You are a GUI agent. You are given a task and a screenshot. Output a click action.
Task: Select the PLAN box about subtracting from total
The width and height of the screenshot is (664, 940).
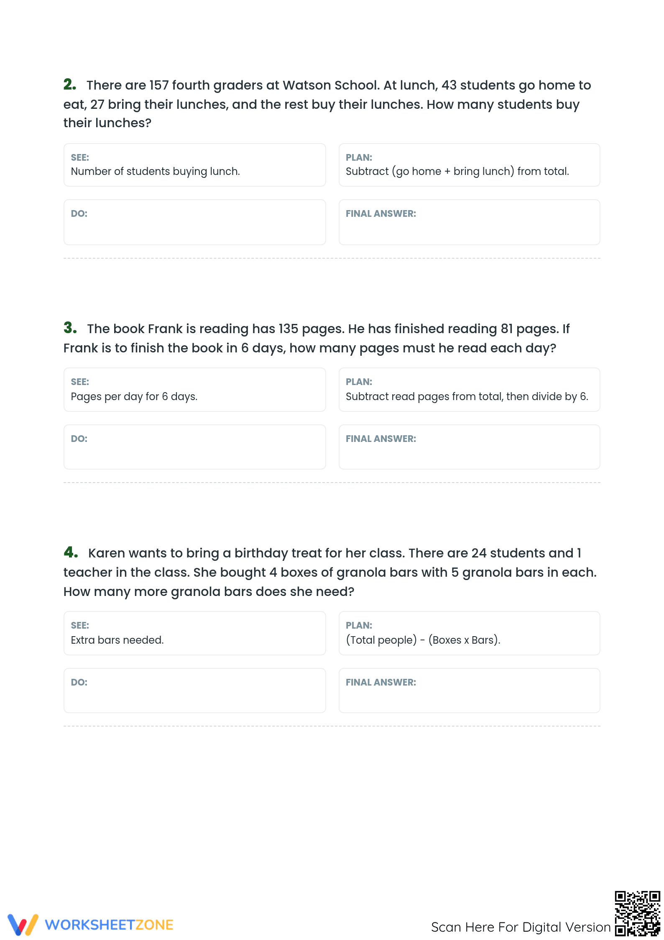click(x=469, y=165)
